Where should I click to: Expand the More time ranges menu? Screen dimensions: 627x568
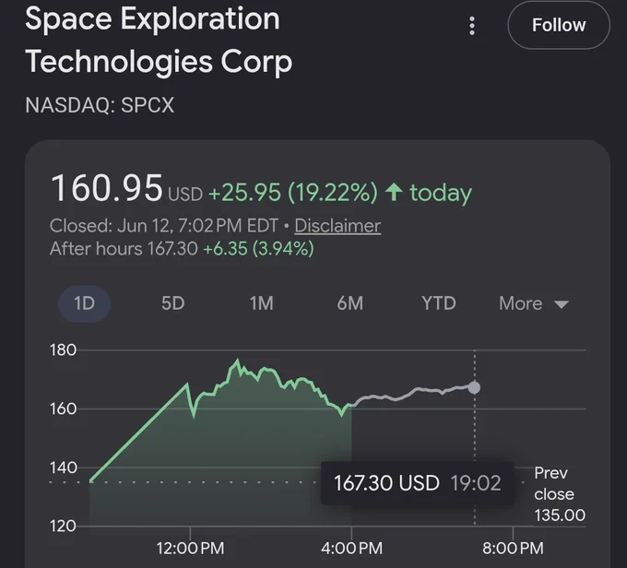pyautogui.click(x=534, y=303)
